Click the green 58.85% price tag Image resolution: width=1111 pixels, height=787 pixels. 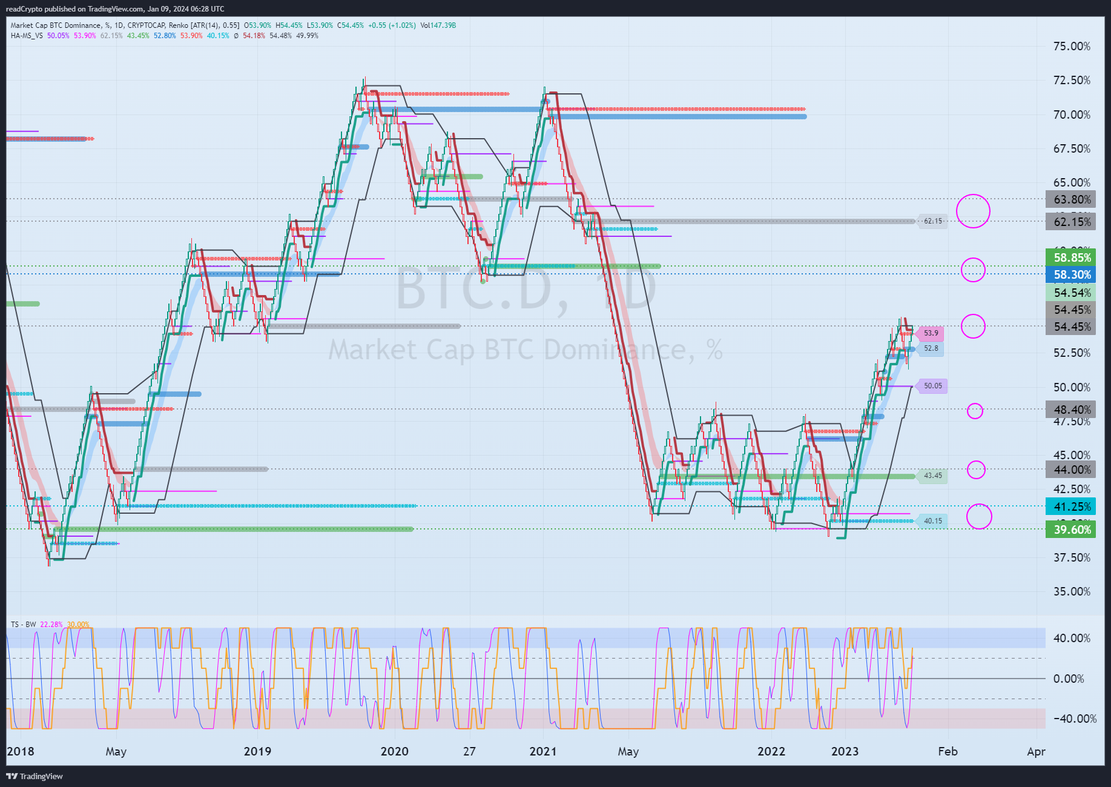tap(1072, 257)
